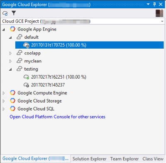
Task: Select the default service label
Action: (x=32, y=37)
